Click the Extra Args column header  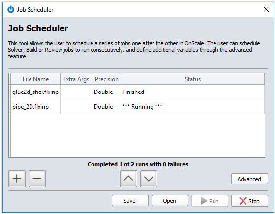tap(76, 79)
